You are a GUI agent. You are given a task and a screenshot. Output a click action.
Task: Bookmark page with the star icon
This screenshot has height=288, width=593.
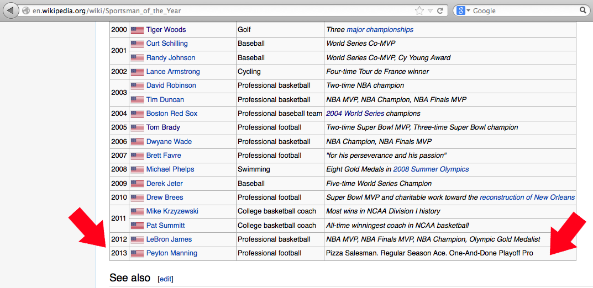pos(419,10)
